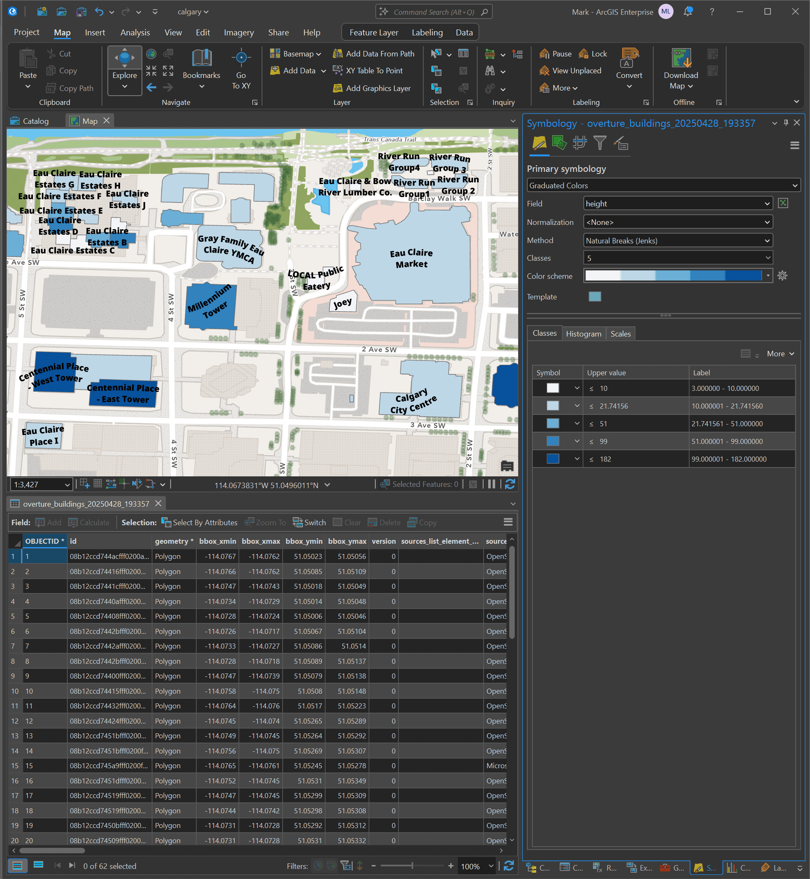Toggle Show selected records view
The width and height of the screenshot is (810, 879).
pos(38,866)
